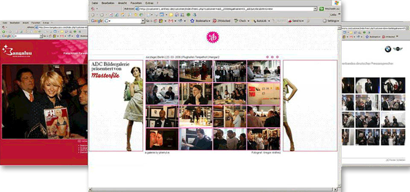Expand the address dropdown in the right window
Screen dimensions: 410x192
407,28
